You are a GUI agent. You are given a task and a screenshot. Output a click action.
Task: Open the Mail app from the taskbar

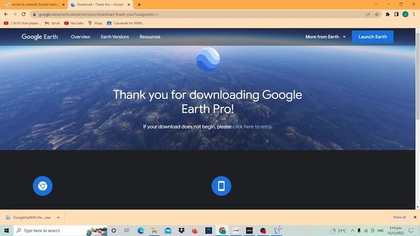(x=168, y=230)
